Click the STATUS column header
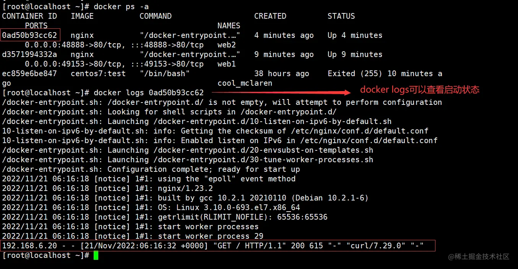The width and height of the screenshot is (518, 269). pyautogui.click(x=341, y=16)
